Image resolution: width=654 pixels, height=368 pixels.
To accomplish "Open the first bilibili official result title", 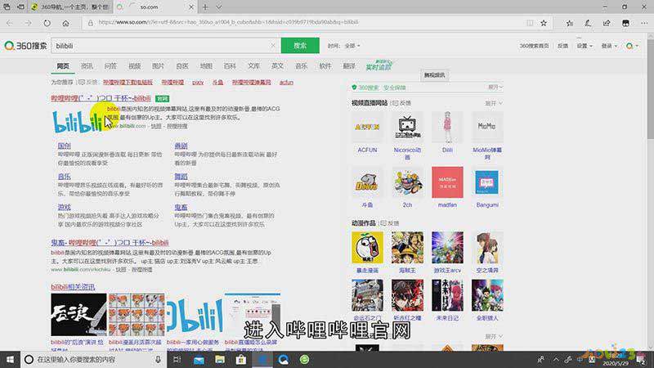I will click(x=101, y=98).
